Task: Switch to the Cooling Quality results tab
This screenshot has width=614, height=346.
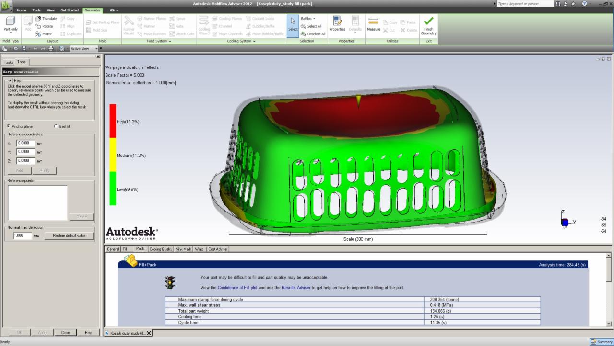Action: 161,249
